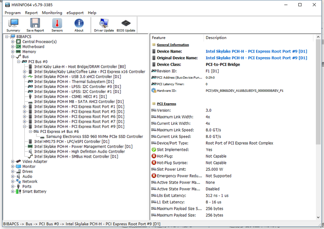Click the Original Device Name blue link value

click(256, 58)
